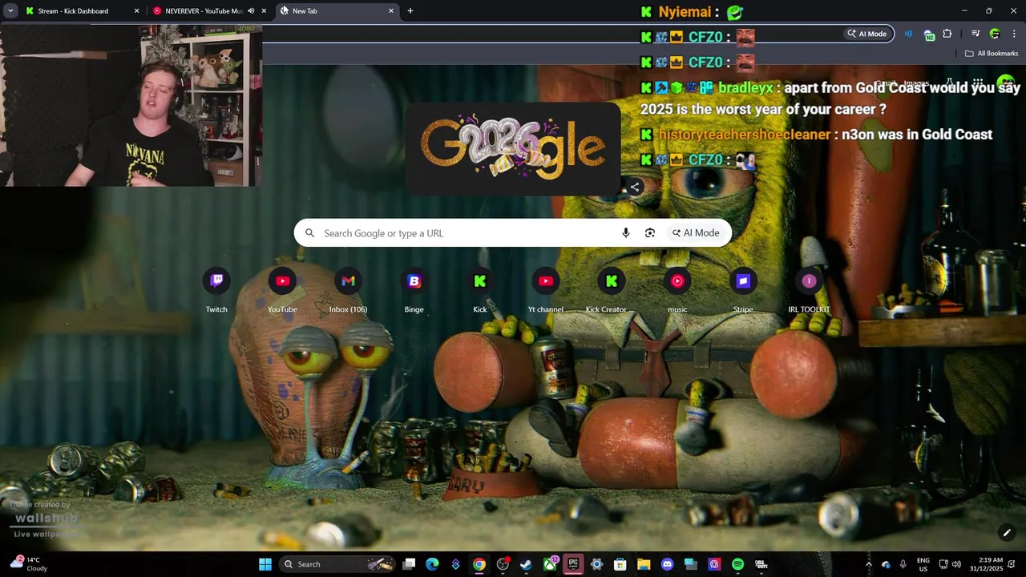Screen dimensions: 1026x577
Task: Open Microsoft Store from the taskbar
Action: click(620, 564)
